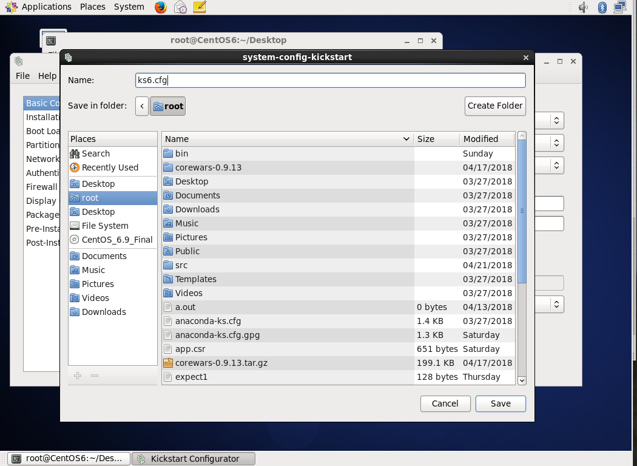
Task: Click the remove bookmark minus button
Action: [x=95, y=376]
